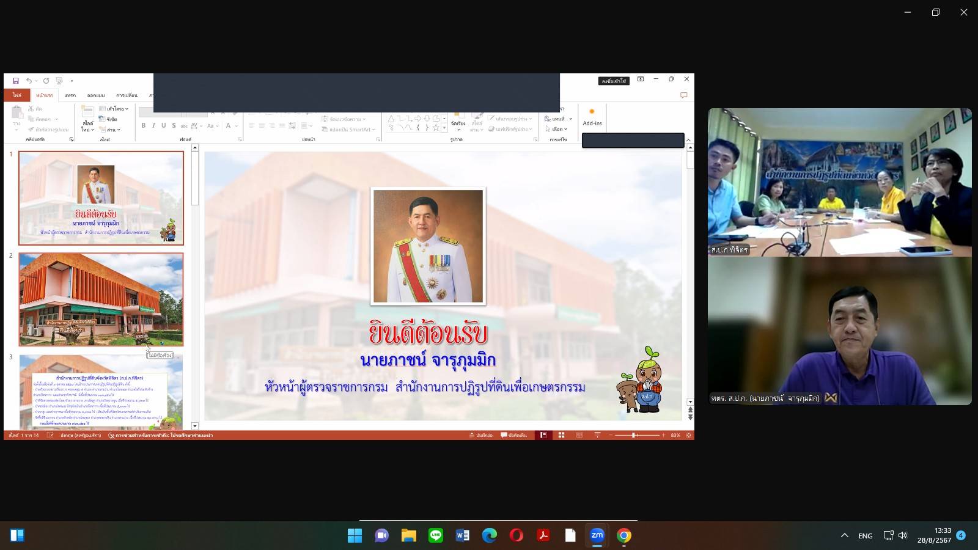Select slide 1 thumbnail
The height and width of the screenshot is (550, 978).
click(101, 198)
